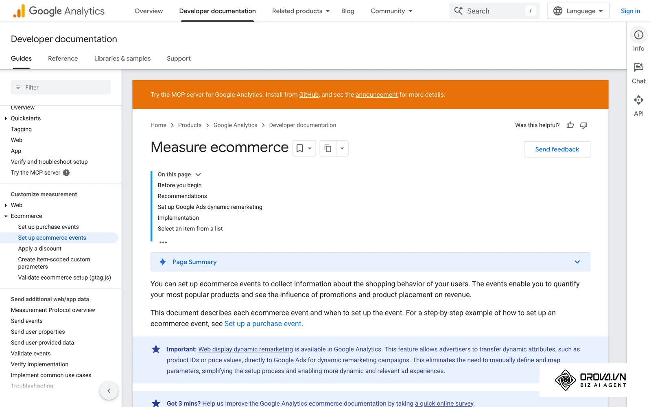The width and height of the screenshot is (651, 407).
Task: Click the thumbs down not helpful icon
Action: click(x=583, y=125)
